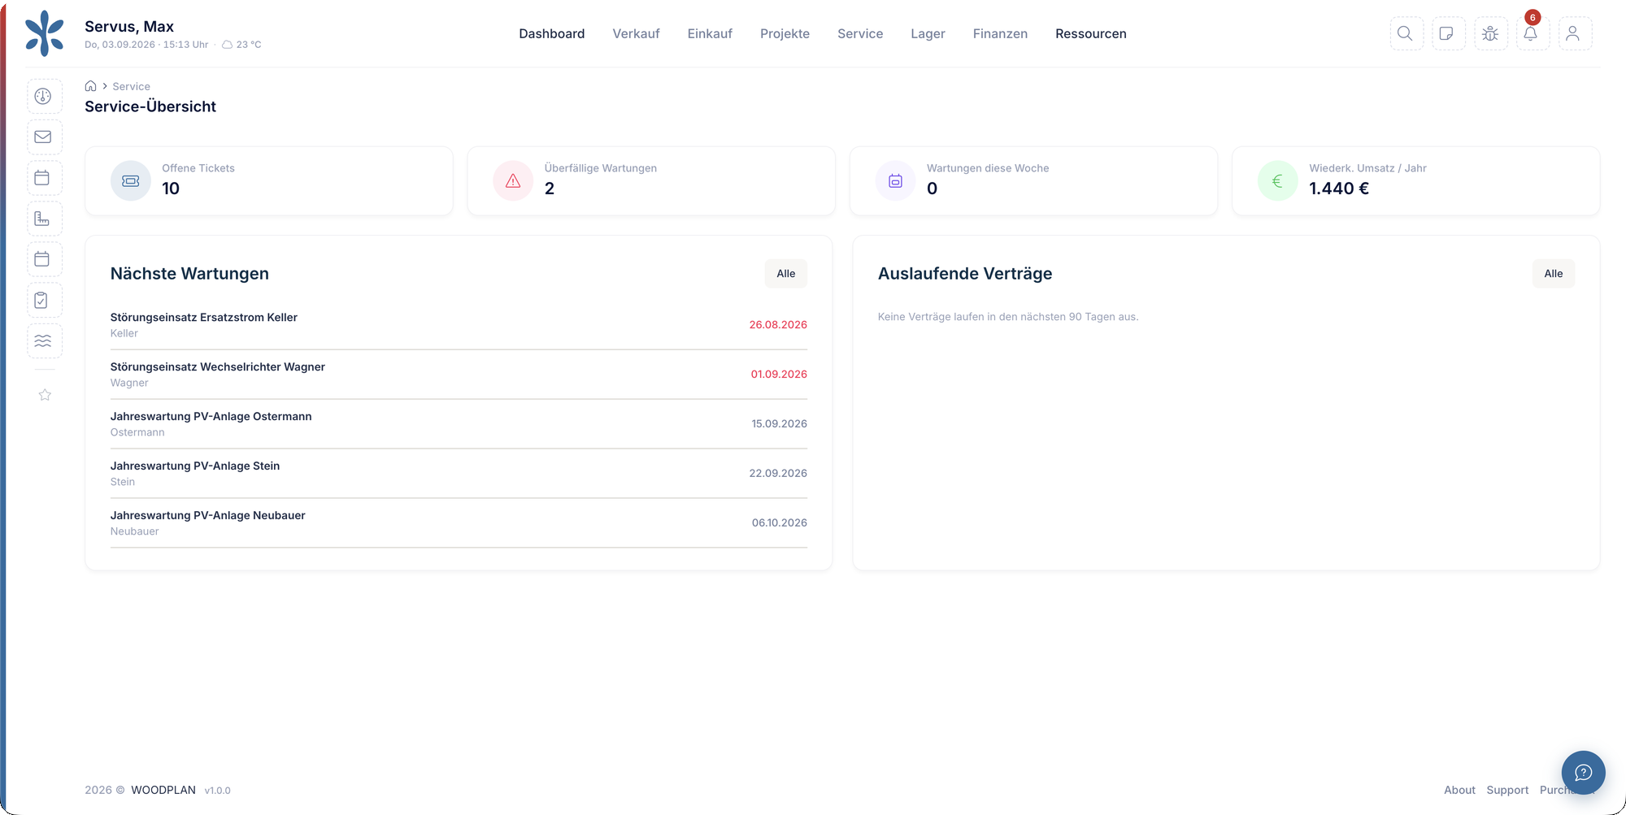The height and width of the screenshot is (815, 1626).
Task: Open the sticky note icon in header
Action: [1448, 33]
